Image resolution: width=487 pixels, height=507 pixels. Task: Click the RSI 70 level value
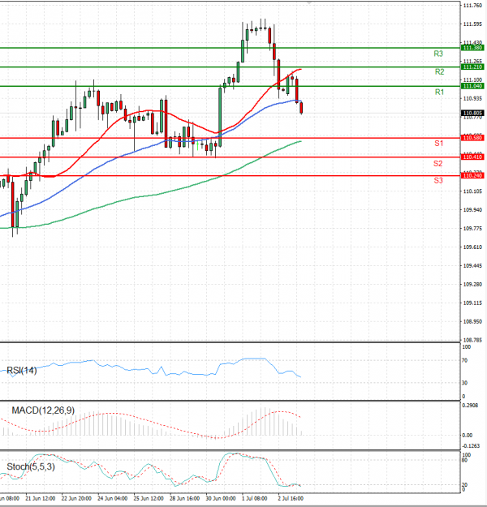pyautogui.click(x=464, y=360)
